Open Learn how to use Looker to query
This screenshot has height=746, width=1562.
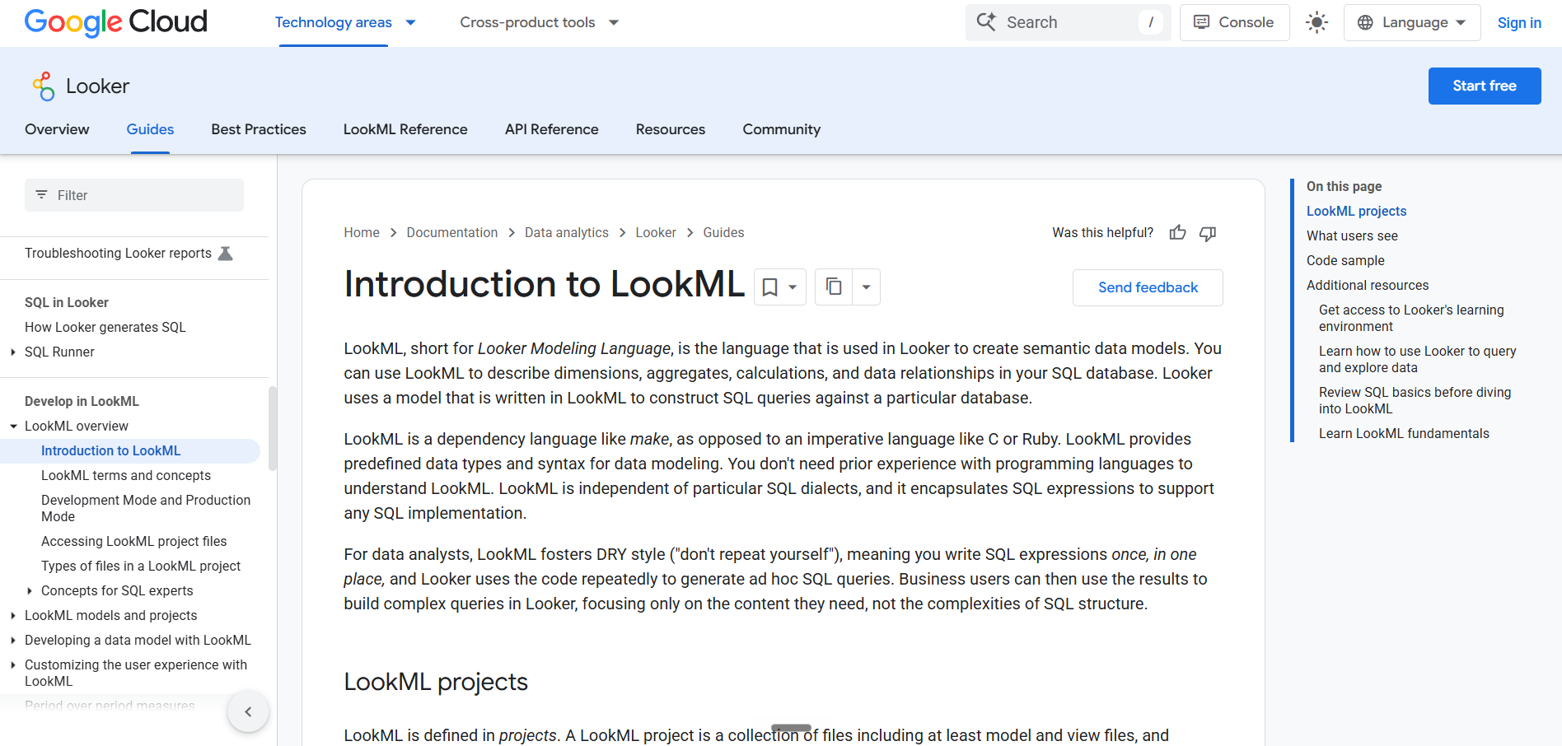click(x=1417, y=360)
